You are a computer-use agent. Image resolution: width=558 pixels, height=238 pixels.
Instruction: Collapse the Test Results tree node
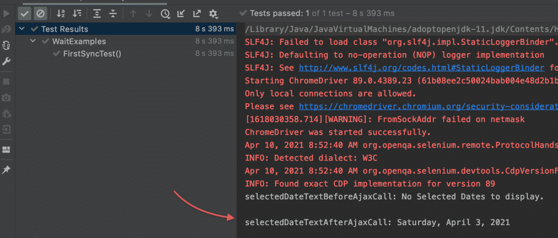click(x=22, y=29)
